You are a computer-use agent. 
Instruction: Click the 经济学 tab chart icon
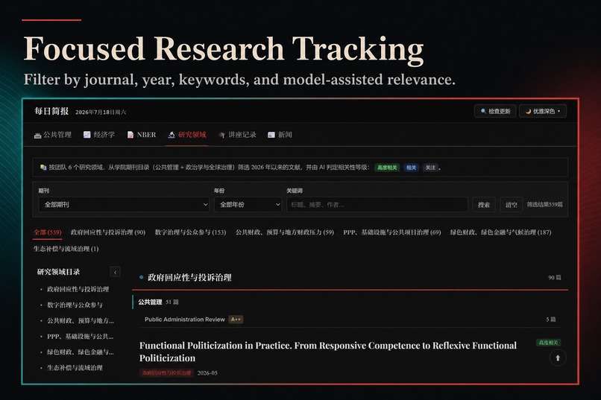coord(87,135)
